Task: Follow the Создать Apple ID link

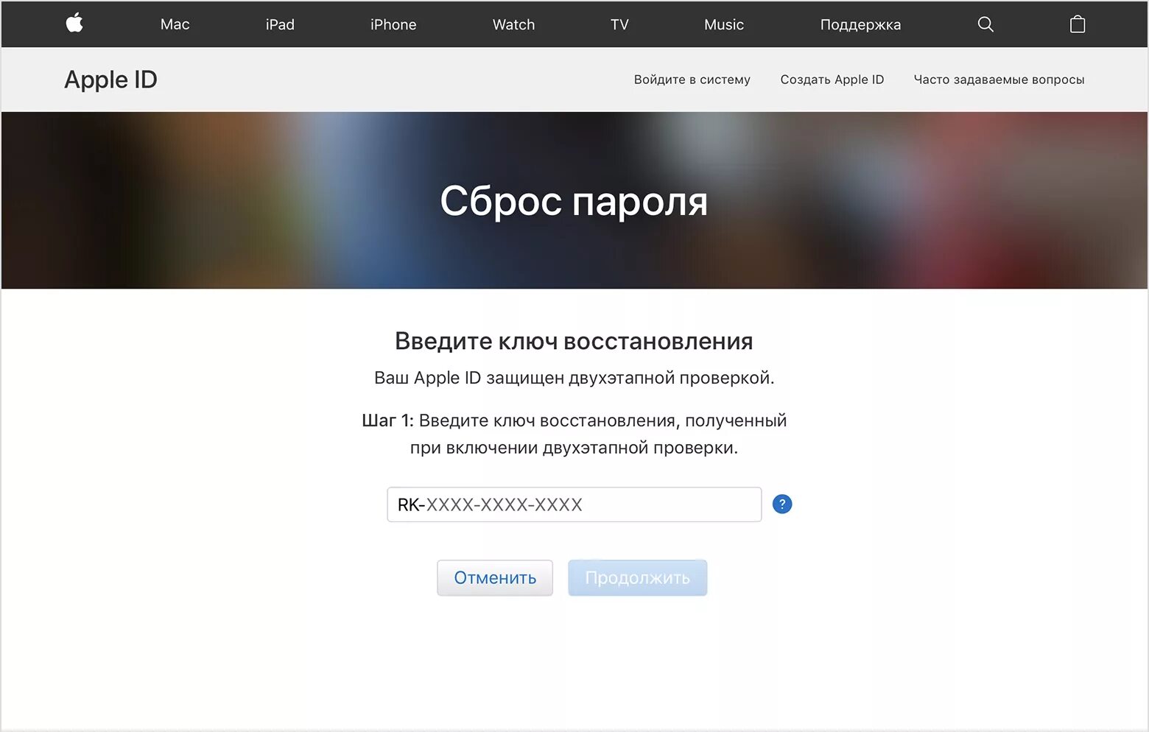Action: [x=832, y=80]
